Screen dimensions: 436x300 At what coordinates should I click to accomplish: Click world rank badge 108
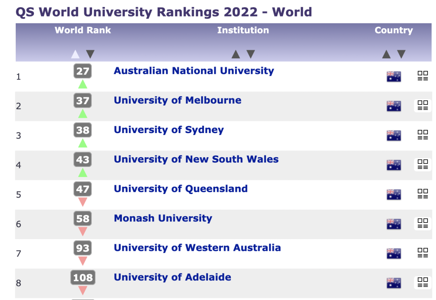pyautogui.click(x=83, y=277)
